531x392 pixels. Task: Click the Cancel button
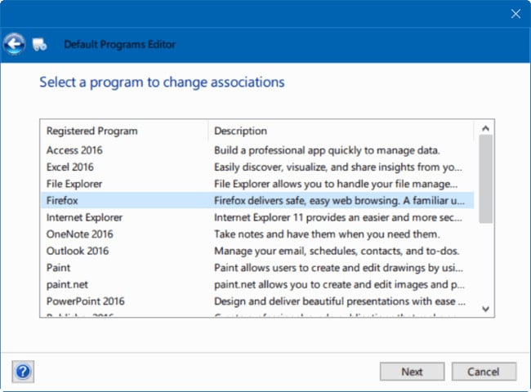484,372
